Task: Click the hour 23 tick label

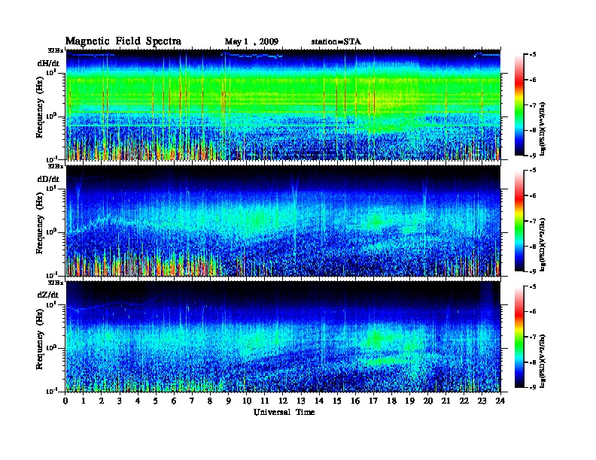Action: pos(482,401)
